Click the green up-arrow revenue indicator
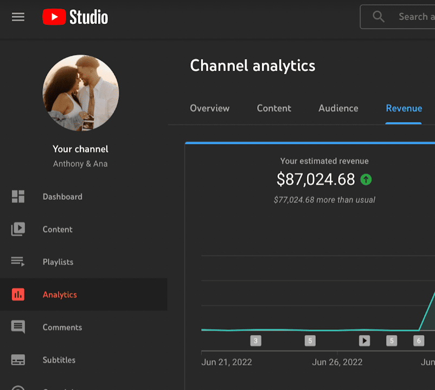This screenshot has width=435, height=390. pos(366,179)
